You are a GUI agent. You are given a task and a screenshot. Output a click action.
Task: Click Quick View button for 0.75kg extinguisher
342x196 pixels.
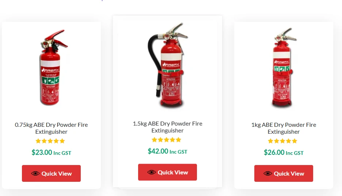[x=51, y=173]
